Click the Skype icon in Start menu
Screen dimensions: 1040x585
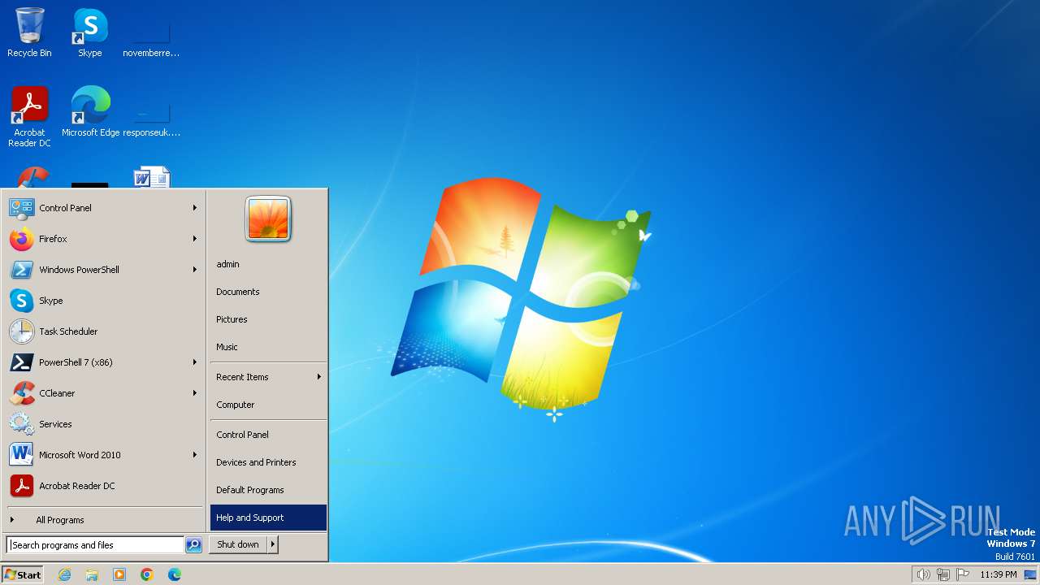[21, 301]
